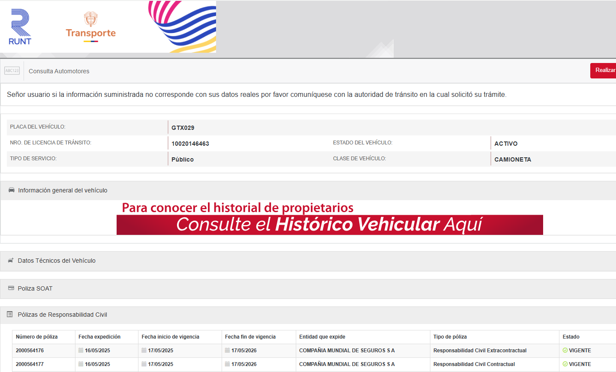Collapse the Pólizas de Responsabilidad Civil section
Viewport: 616px width, 372px height.
click(x=63, y=315)
